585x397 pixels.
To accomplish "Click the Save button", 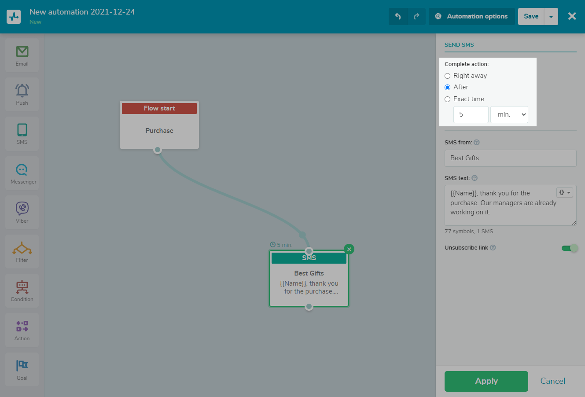I will click(x=531, y=16).
